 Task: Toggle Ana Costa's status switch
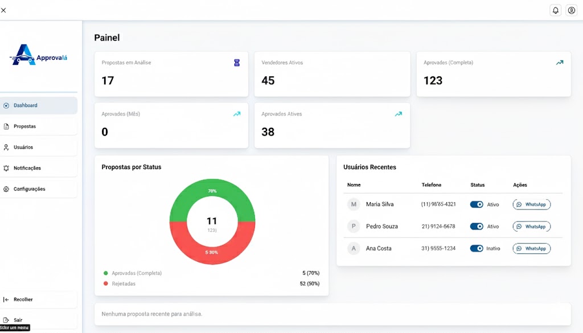click(x=477, y=248)
